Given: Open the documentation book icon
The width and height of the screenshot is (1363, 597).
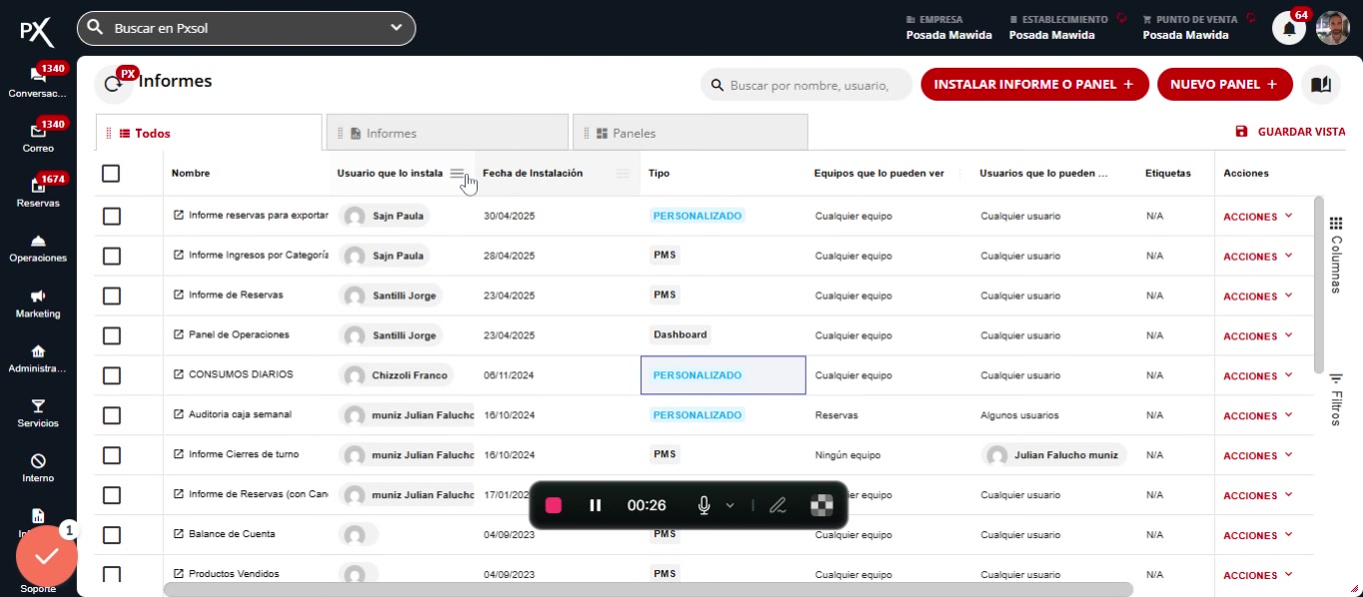Looking at the screenshot, I should [x=1321, y=85].
